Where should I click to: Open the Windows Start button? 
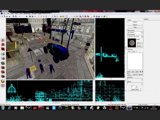pos(3,108)
